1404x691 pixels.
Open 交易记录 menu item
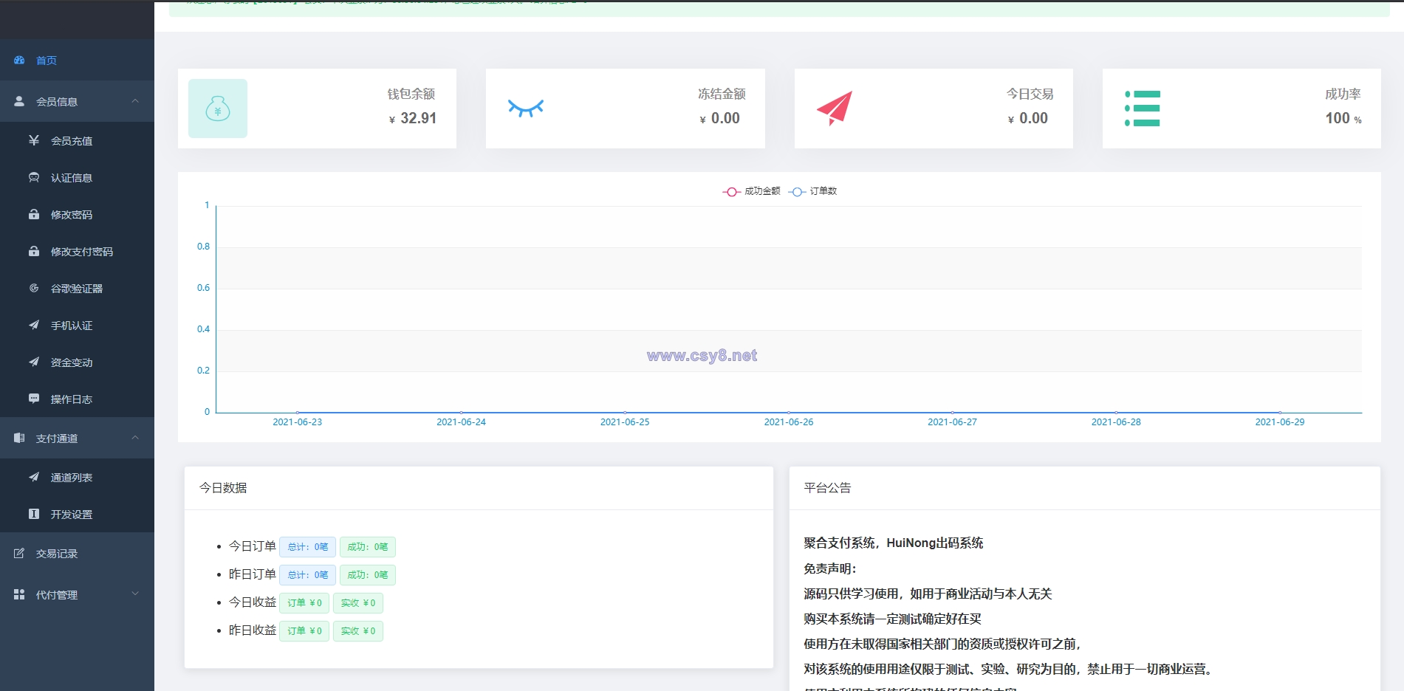[77, 553]
